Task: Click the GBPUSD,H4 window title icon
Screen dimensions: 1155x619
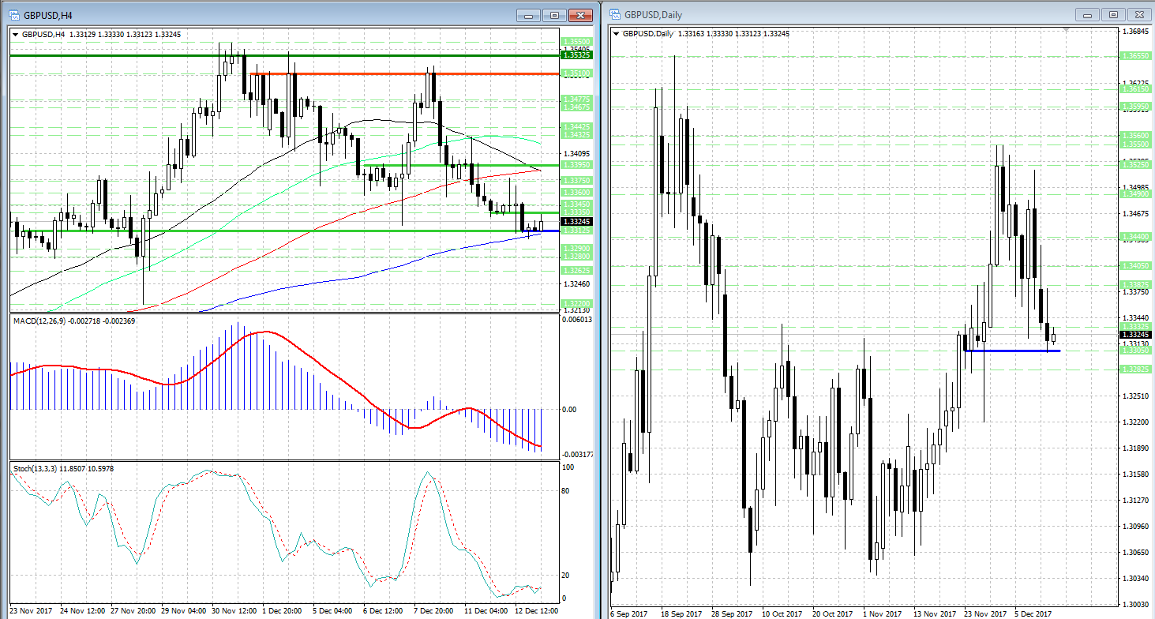Action: [14, 15]
